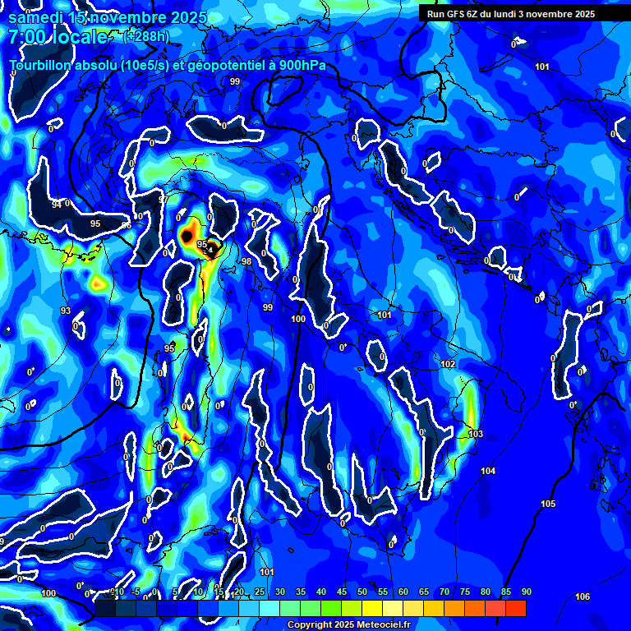Select the 102 geopotential label

point(448,364)
